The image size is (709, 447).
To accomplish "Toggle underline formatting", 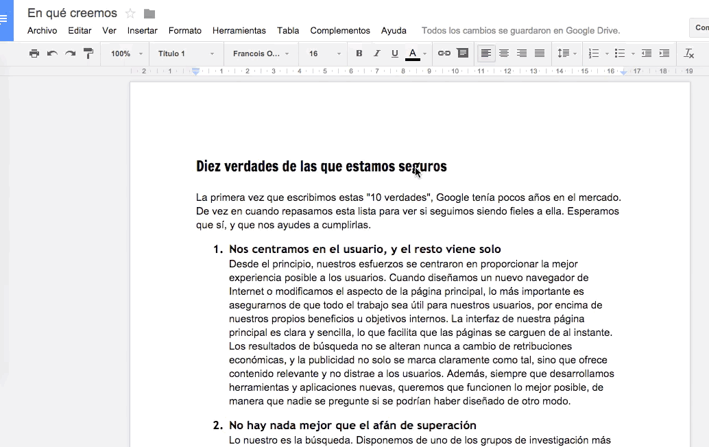I will tap(395, 53).
